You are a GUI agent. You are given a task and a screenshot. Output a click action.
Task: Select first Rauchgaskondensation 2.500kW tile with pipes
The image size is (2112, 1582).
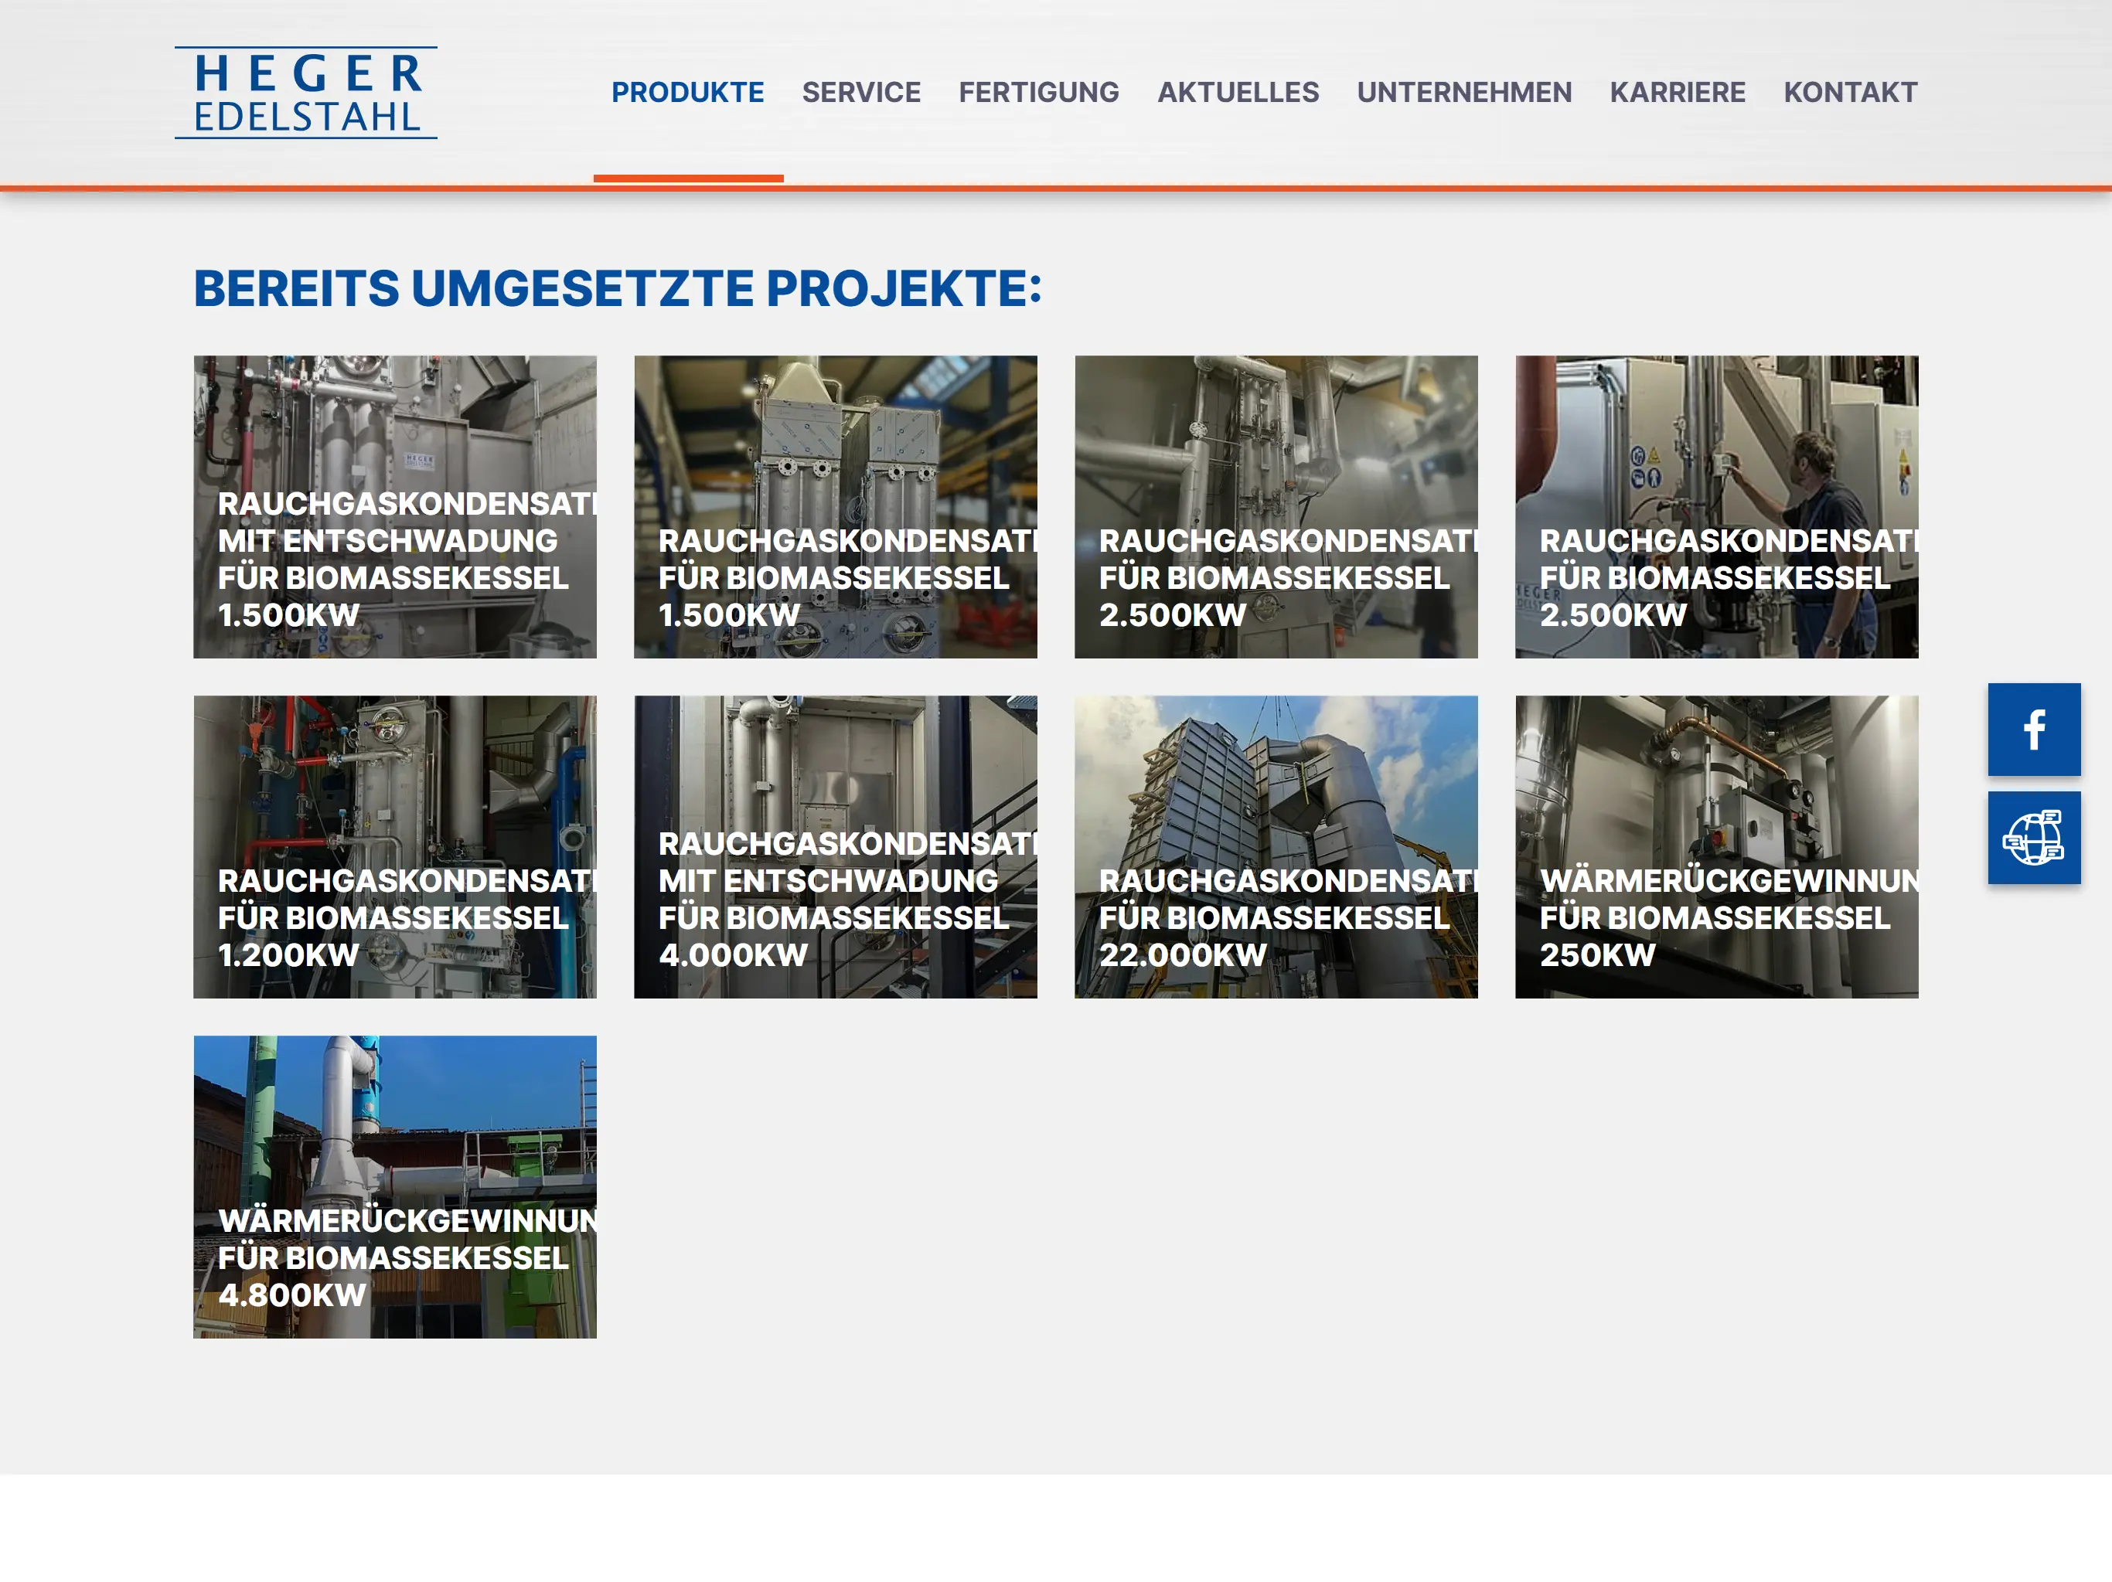point(1276,507)
